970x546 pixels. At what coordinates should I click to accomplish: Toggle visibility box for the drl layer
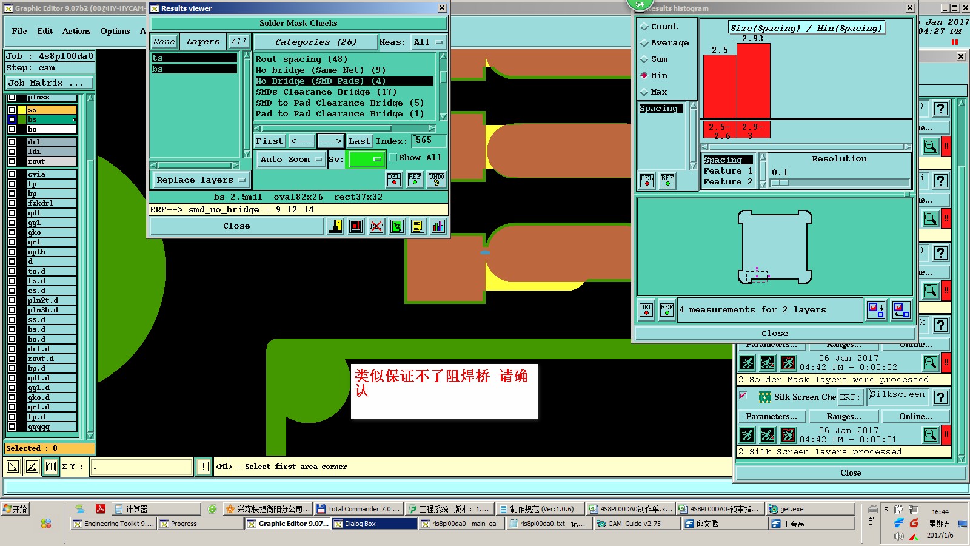(x=12, y=142)
